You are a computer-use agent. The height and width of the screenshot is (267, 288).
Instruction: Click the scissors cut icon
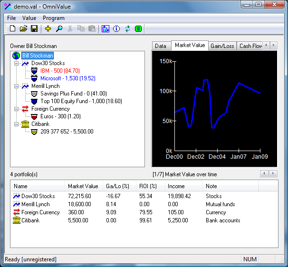[70, 29]
